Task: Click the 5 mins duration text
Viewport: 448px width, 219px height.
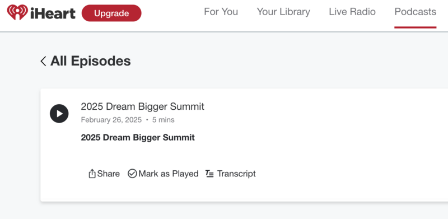Action: pyautogui.click(x=163, y=120)
